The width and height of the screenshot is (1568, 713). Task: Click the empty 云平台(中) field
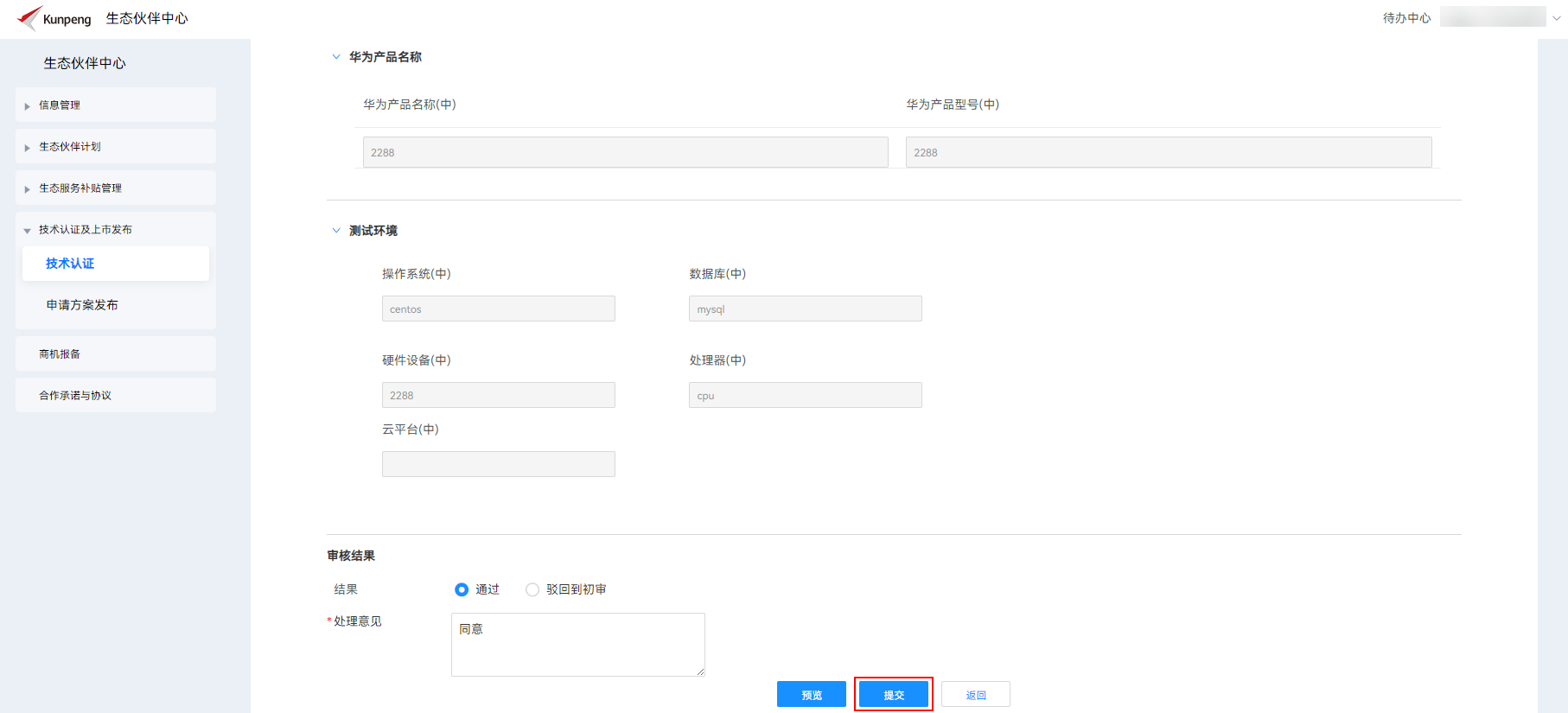coord(499,464)
